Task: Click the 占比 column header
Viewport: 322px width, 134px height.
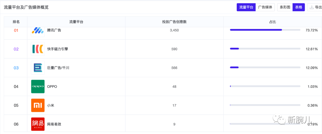Action: pos(273,22)
